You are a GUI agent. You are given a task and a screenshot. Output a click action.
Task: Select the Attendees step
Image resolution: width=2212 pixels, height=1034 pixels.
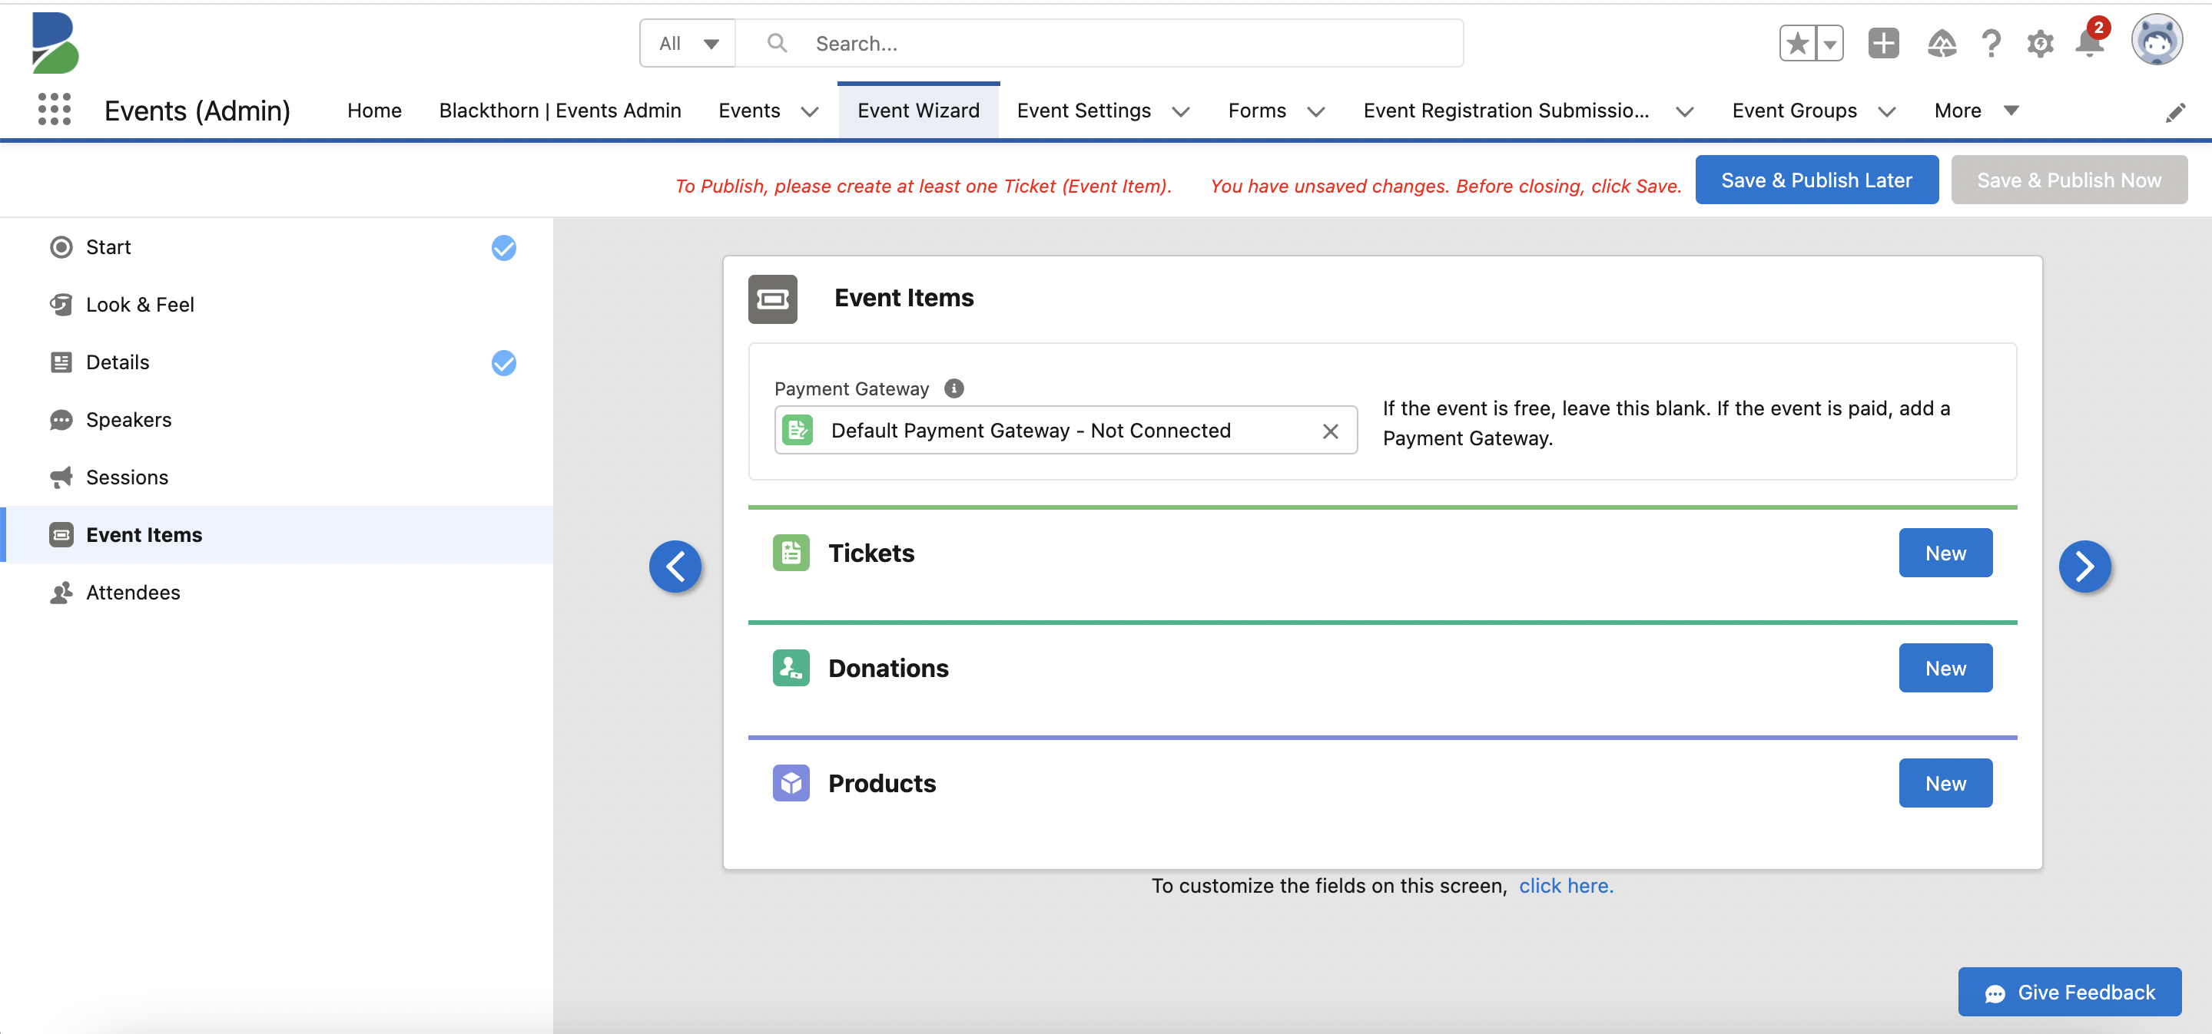pyautogui.click(x=277, y=592)
